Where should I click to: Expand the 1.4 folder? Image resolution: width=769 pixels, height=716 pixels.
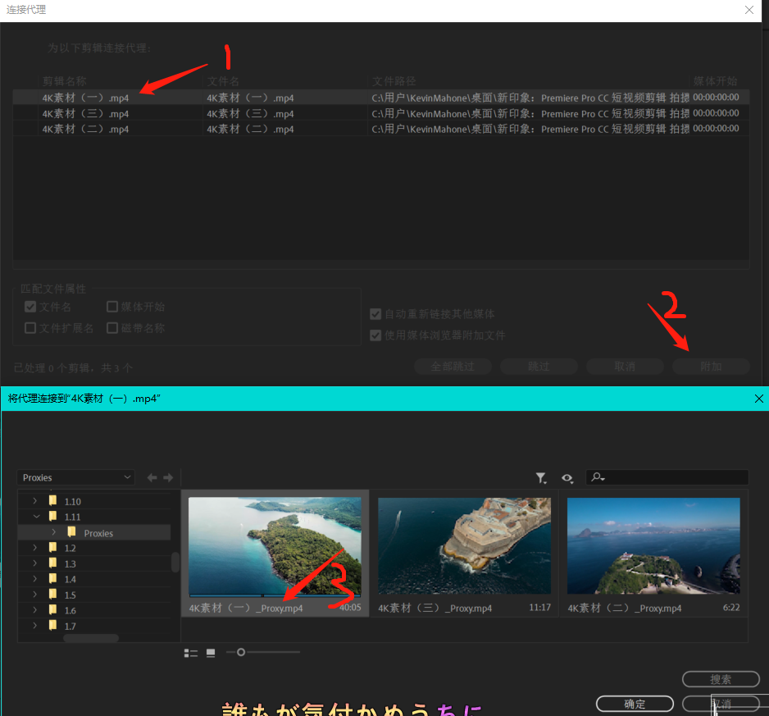pos(34,578)
